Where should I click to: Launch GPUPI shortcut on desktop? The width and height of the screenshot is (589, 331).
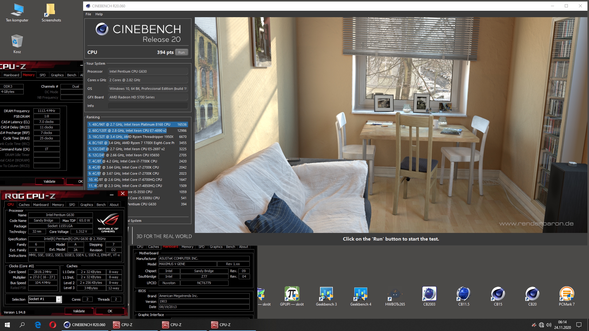[x=292, y=296]
